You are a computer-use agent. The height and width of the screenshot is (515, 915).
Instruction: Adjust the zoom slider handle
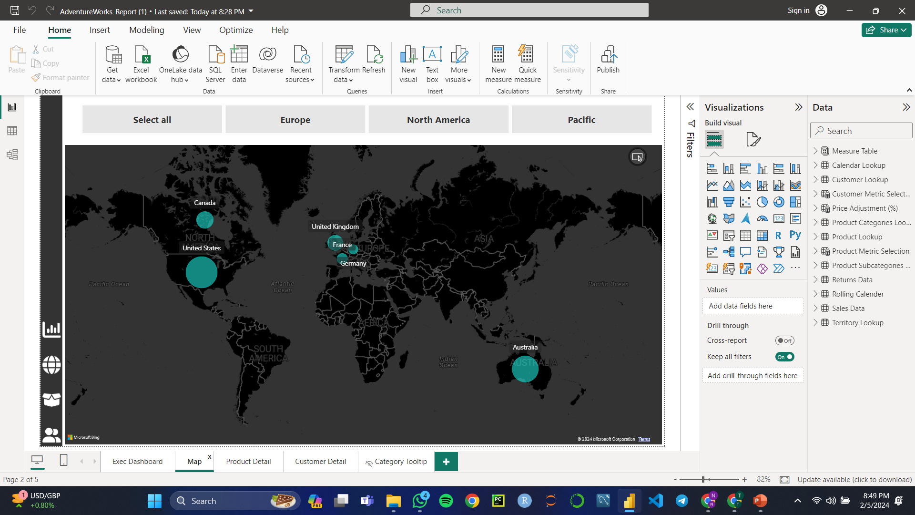pyautogui.click(x=703, y=479)
